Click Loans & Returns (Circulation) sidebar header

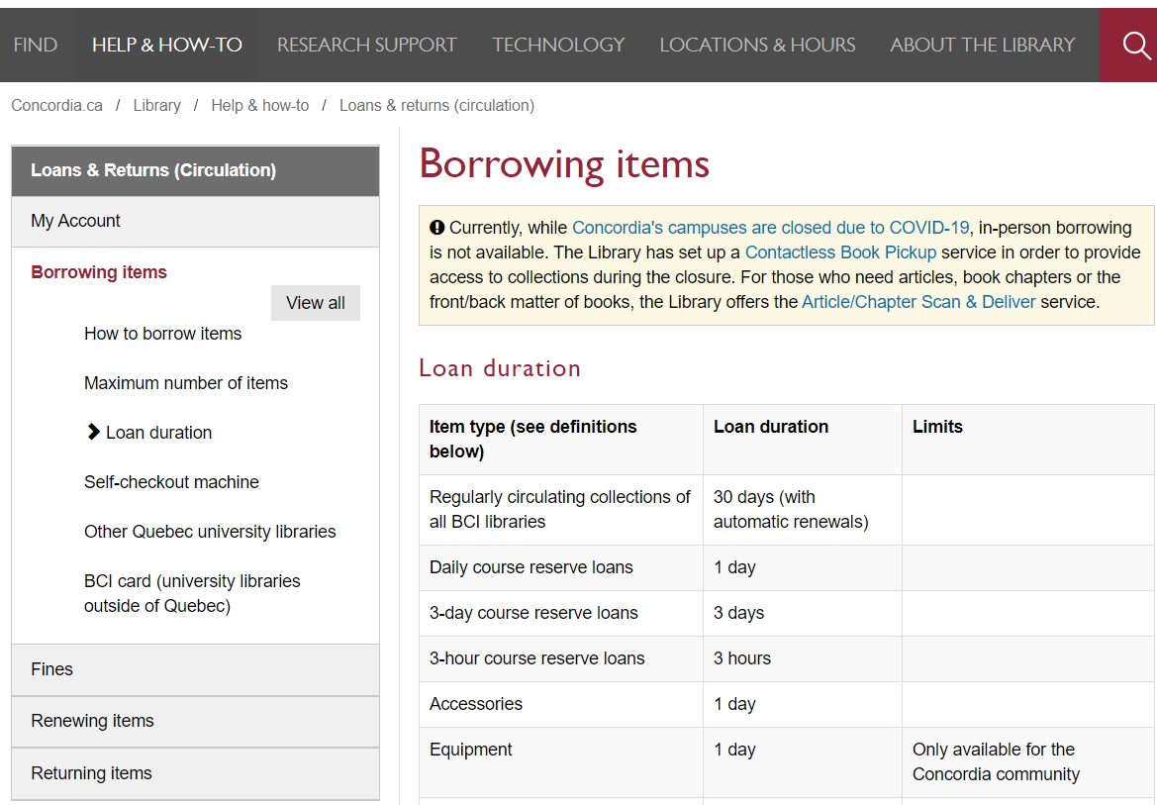(x=196, y=170)
